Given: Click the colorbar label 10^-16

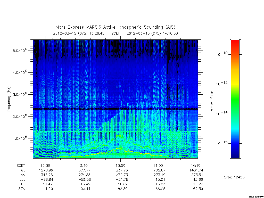Looking at the screenshot, I should [222, 143].
